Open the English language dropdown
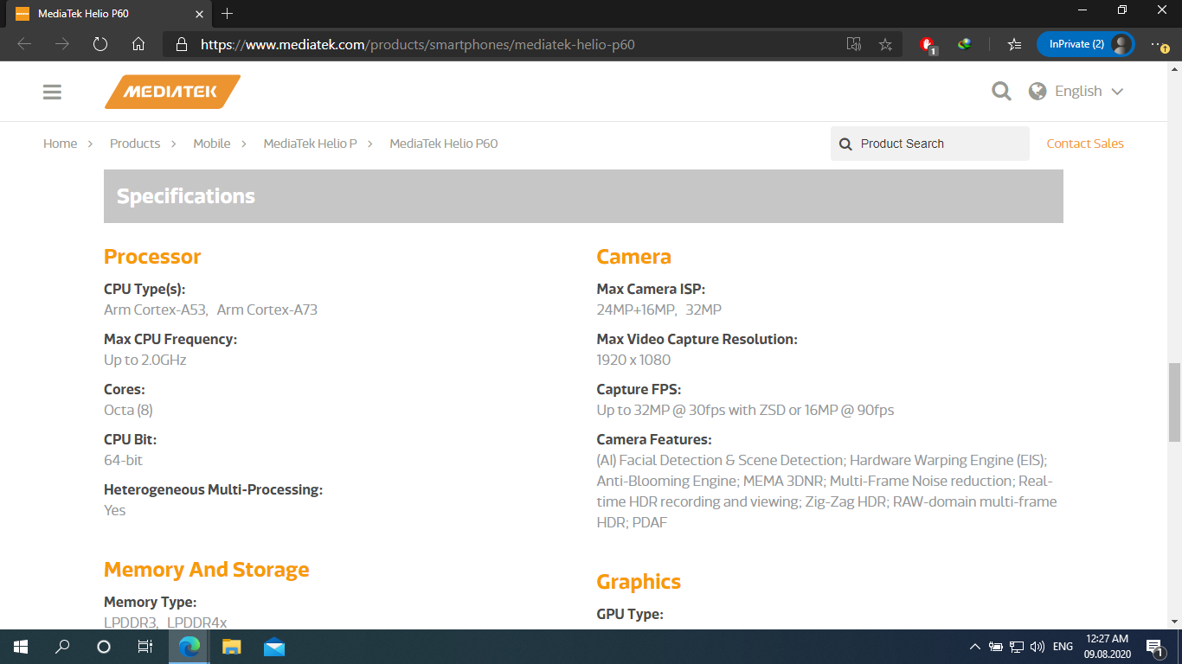 1076,92
